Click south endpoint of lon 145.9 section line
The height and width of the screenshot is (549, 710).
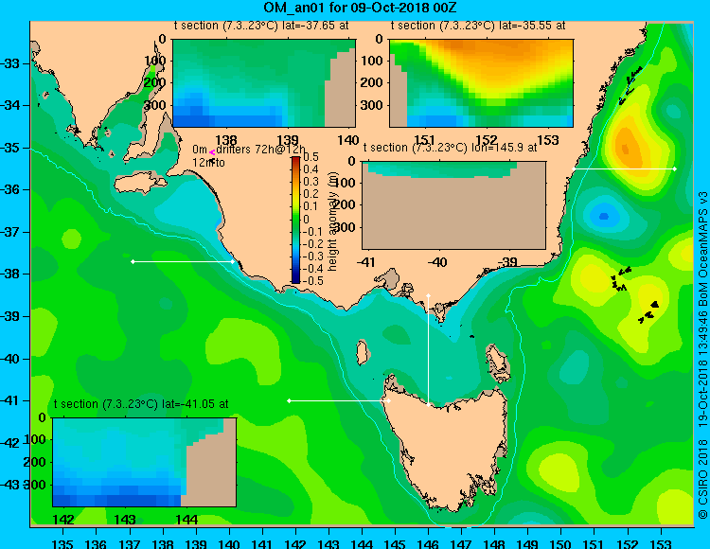point(428,404)
